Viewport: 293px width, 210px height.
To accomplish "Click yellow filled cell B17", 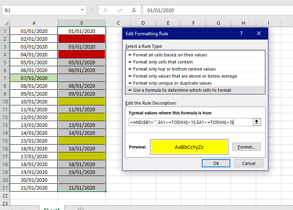I will tap(81, 156).
